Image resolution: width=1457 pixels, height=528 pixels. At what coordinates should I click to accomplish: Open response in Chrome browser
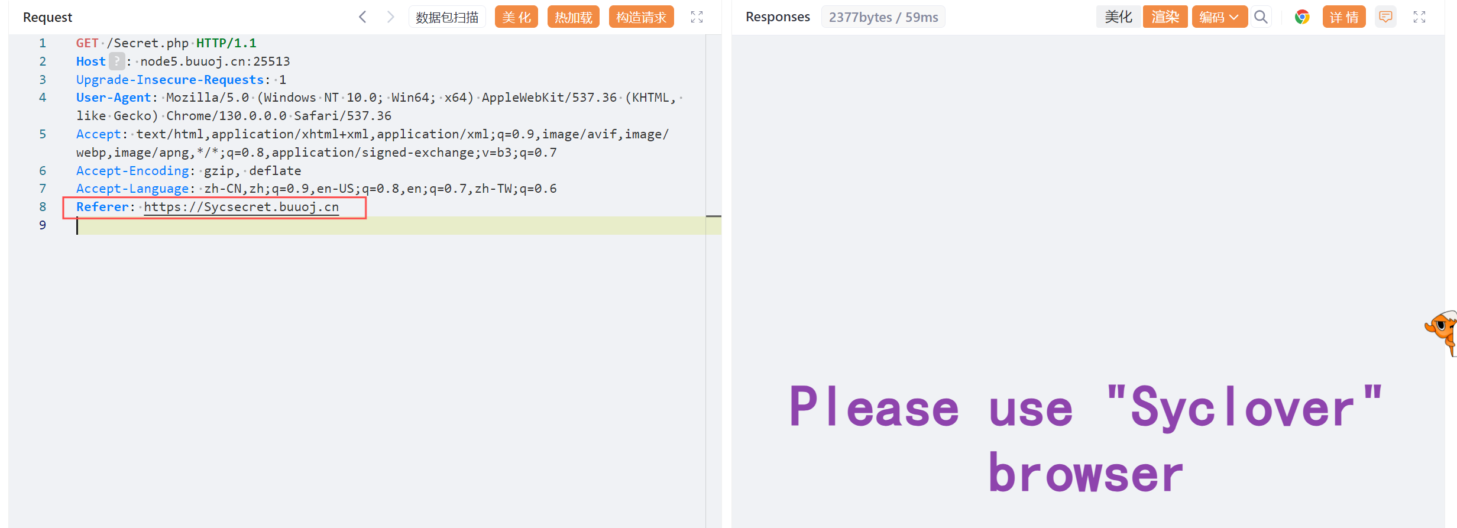tap(1301, 17)
